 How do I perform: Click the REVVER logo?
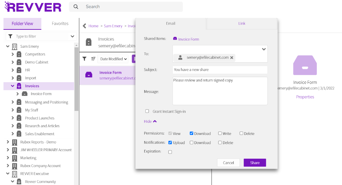click(x=33, y=7)
